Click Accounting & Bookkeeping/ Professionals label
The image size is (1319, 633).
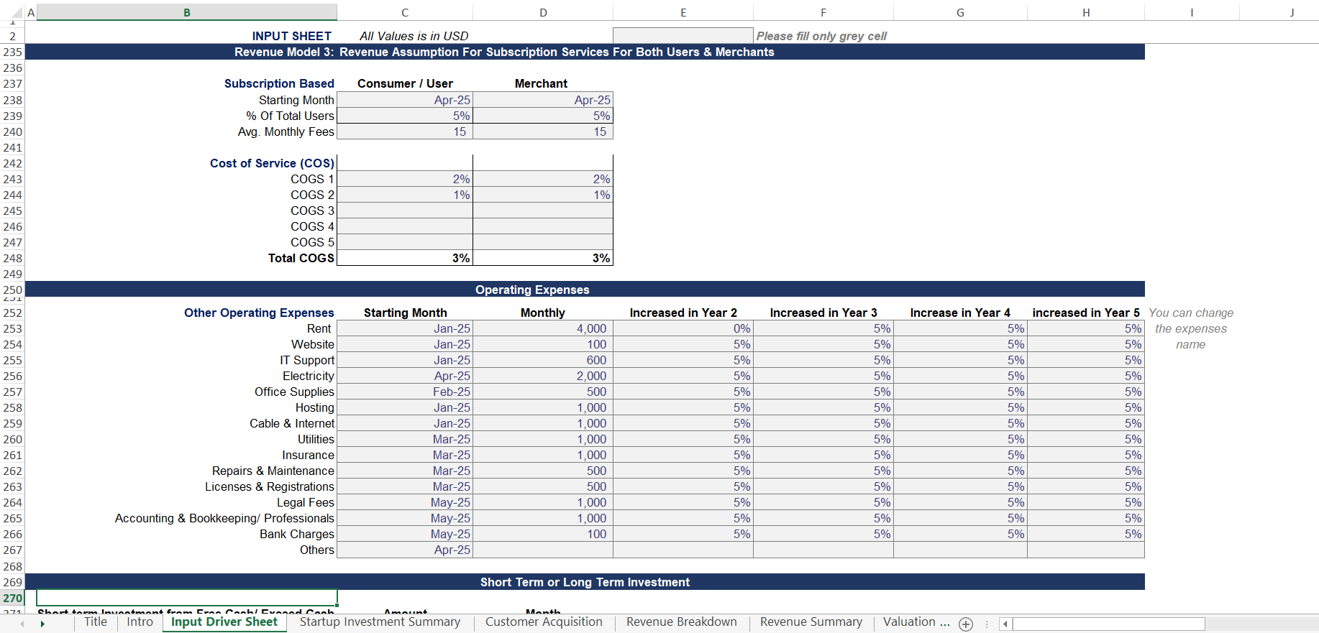[224, 518]
